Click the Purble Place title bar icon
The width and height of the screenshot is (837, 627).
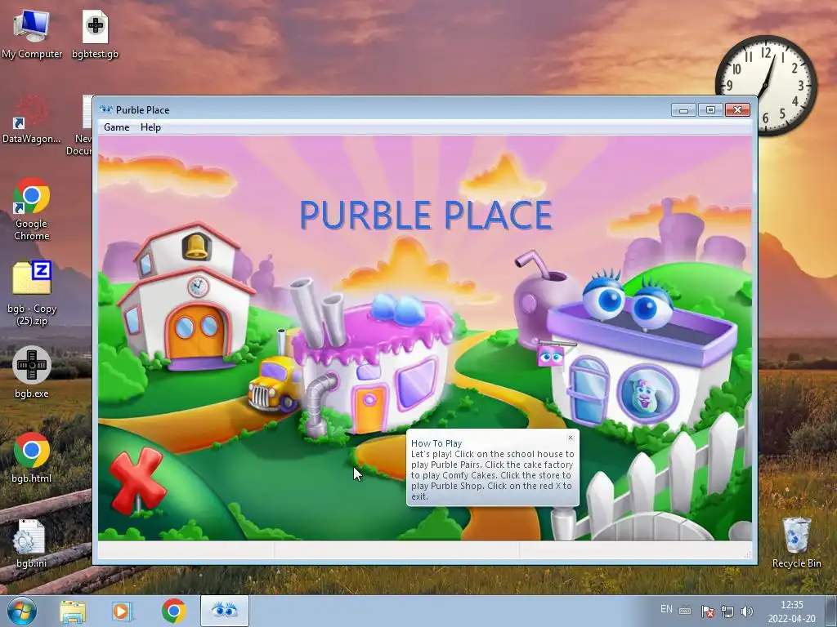106,110
